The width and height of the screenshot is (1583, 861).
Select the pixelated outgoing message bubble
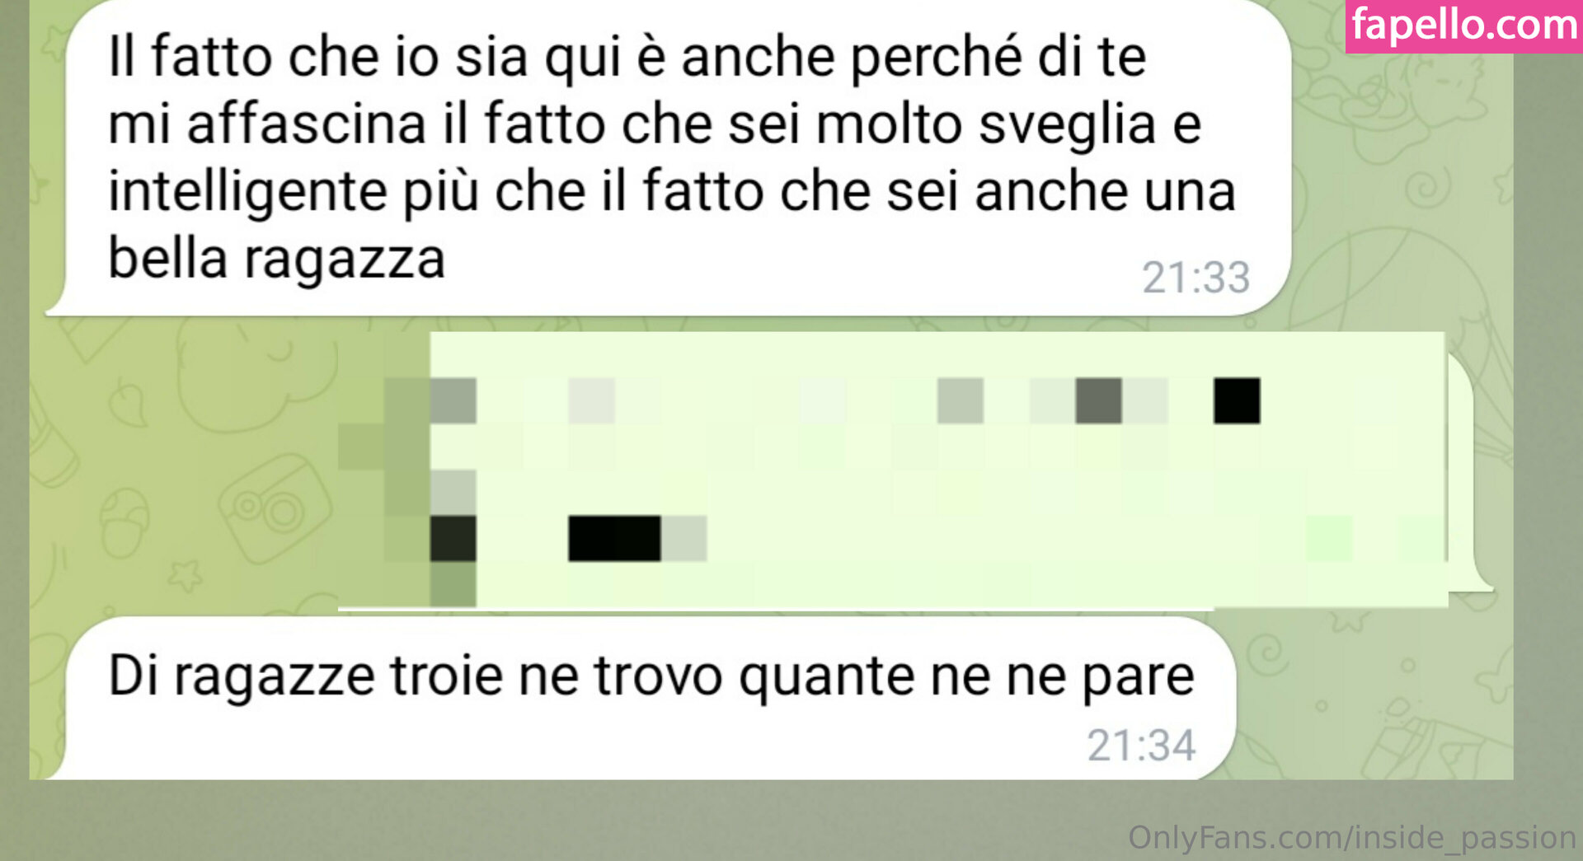coord(915,470)
